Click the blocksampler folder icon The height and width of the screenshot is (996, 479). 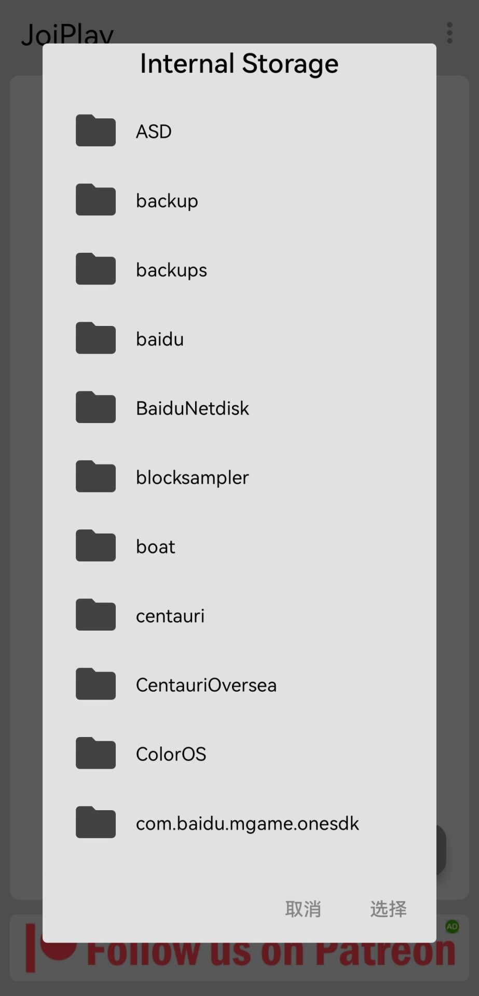coord(95,476)
